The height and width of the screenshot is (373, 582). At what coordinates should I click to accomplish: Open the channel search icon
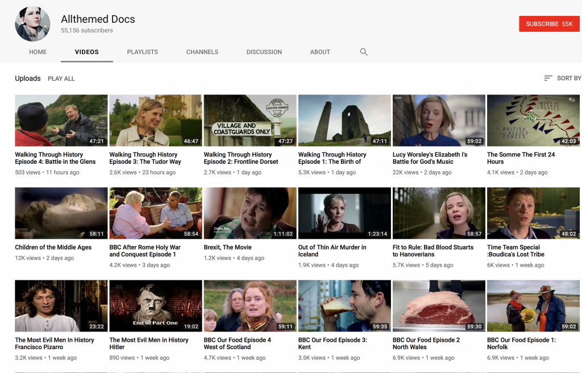[x=363, y=52]
